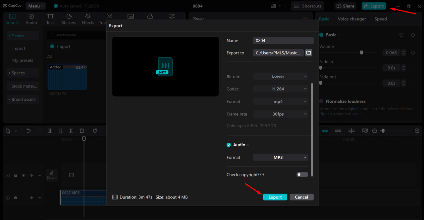Expand the Spaces section in sidebar
Image resolution: width=424 pixels, height=220 pixels.
[23, 73]
